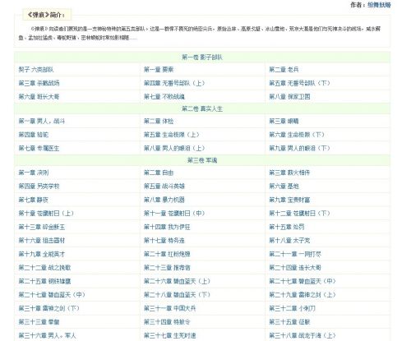This screenshot has height=341, width=411.
Task: Open 第十六章 狙击器材 chapter
Action: coord(42,241)
